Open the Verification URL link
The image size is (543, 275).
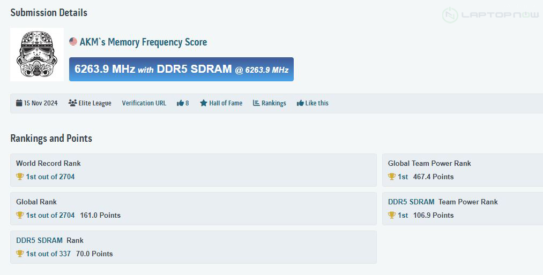tap(144, 103)
